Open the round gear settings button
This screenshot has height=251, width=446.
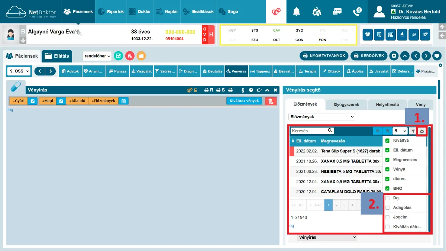click(x=394, y=56)
